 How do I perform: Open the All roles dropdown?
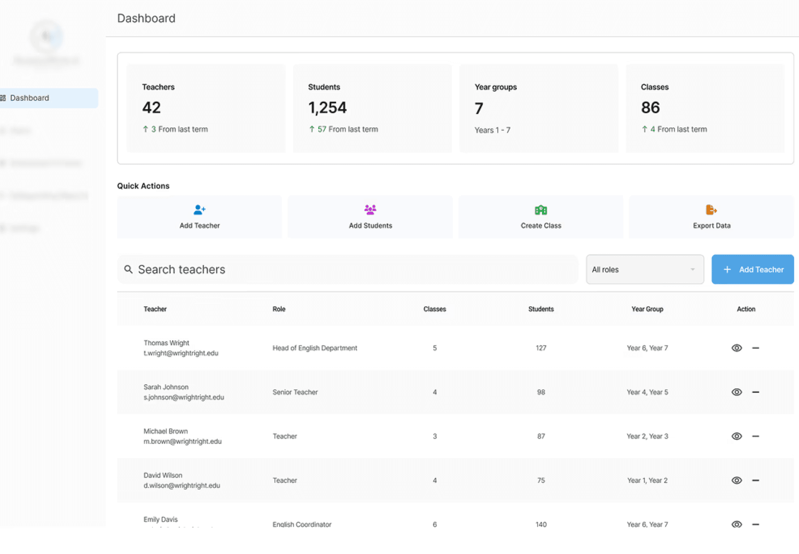click(644, 269)
